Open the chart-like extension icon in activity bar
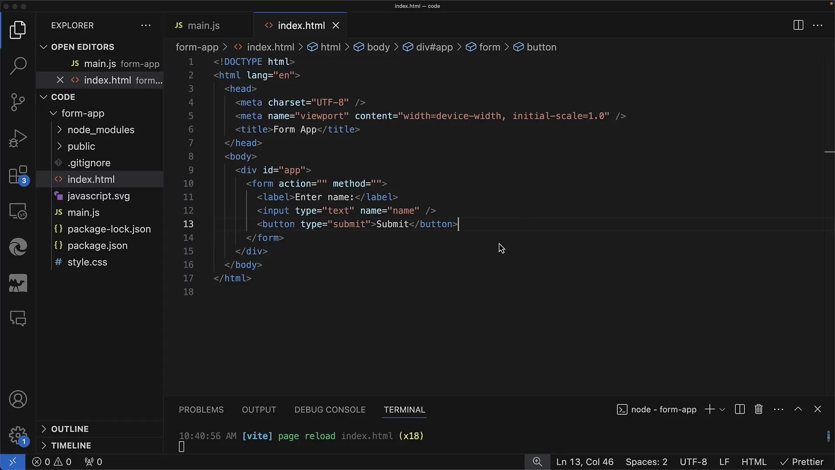 click(18, 283)
